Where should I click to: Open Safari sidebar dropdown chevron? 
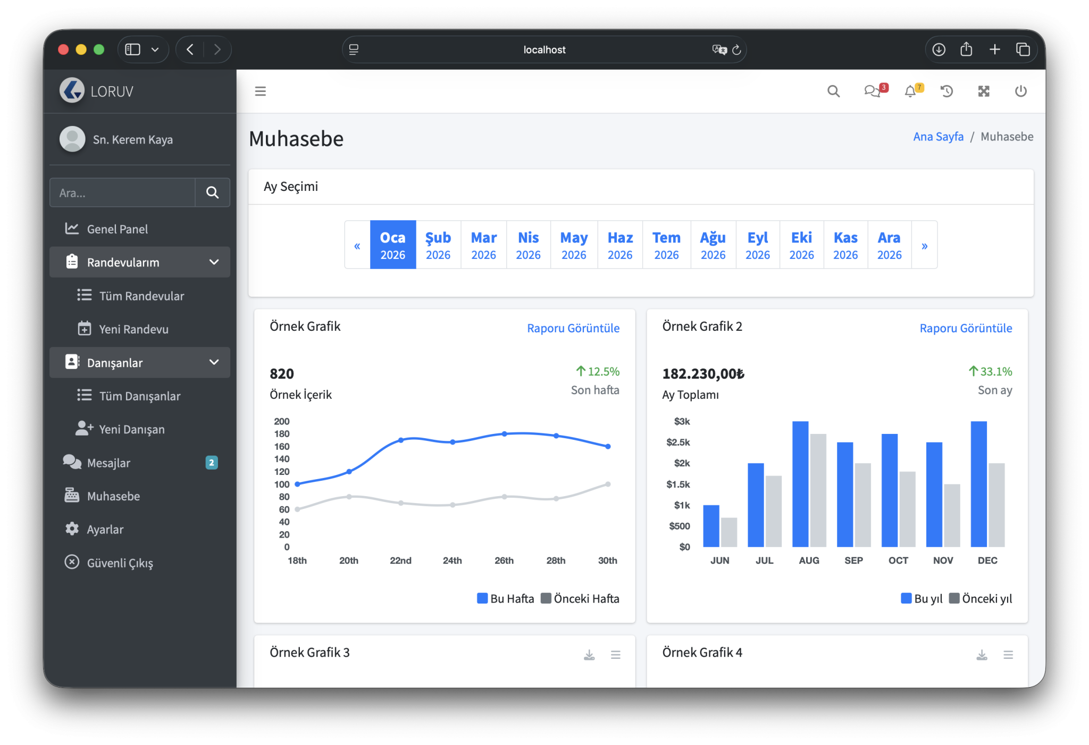tap(155, 50)
